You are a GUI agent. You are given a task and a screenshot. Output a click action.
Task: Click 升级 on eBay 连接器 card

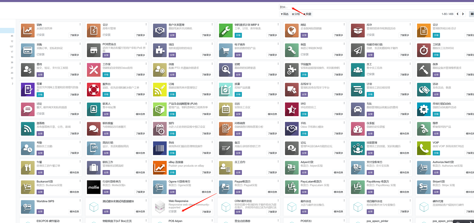pos(172,173)
